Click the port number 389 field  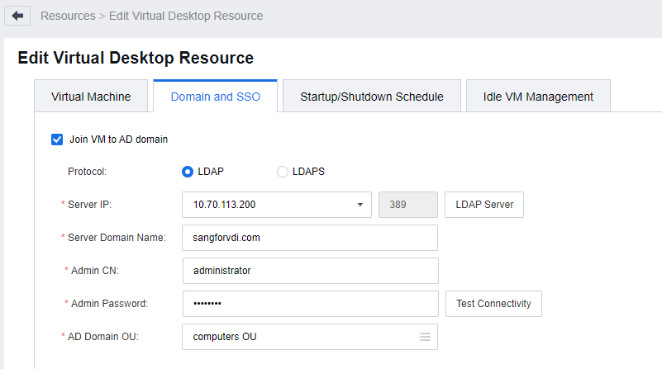407,205
